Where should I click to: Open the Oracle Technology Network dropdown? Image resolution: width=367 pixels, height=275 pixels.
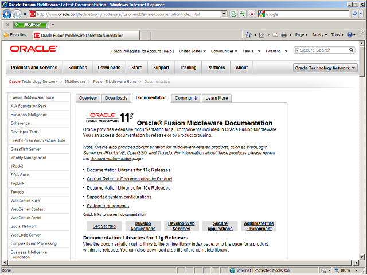tap(325, 68)
